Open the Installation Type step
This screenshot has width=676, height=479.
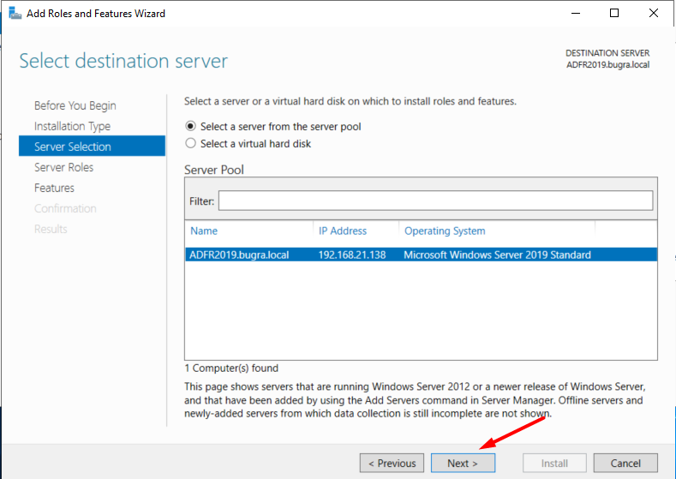(x=73, y=126)
